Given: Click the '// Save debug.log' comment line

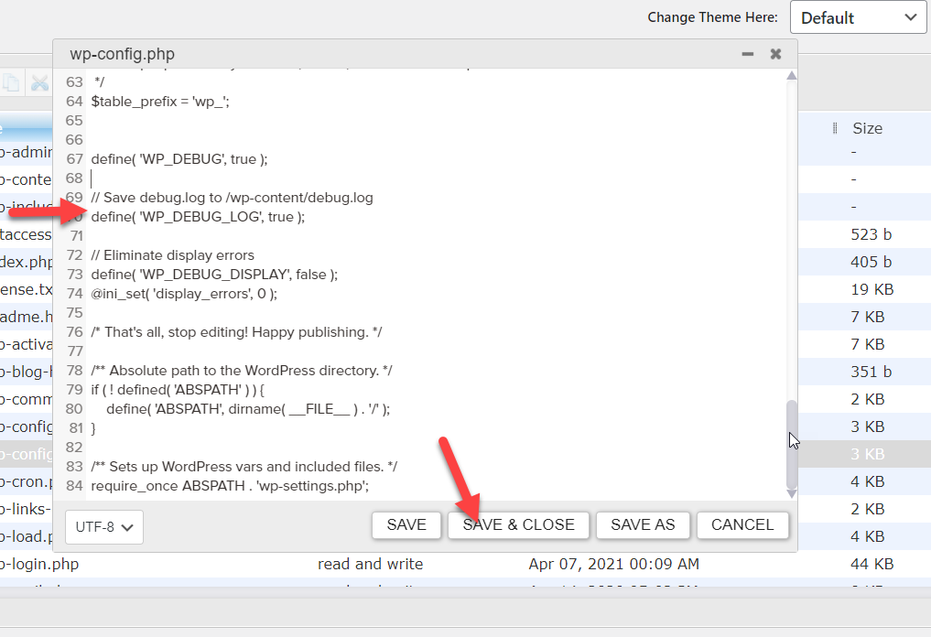Looking at the screenshot, I should (233, 198).
